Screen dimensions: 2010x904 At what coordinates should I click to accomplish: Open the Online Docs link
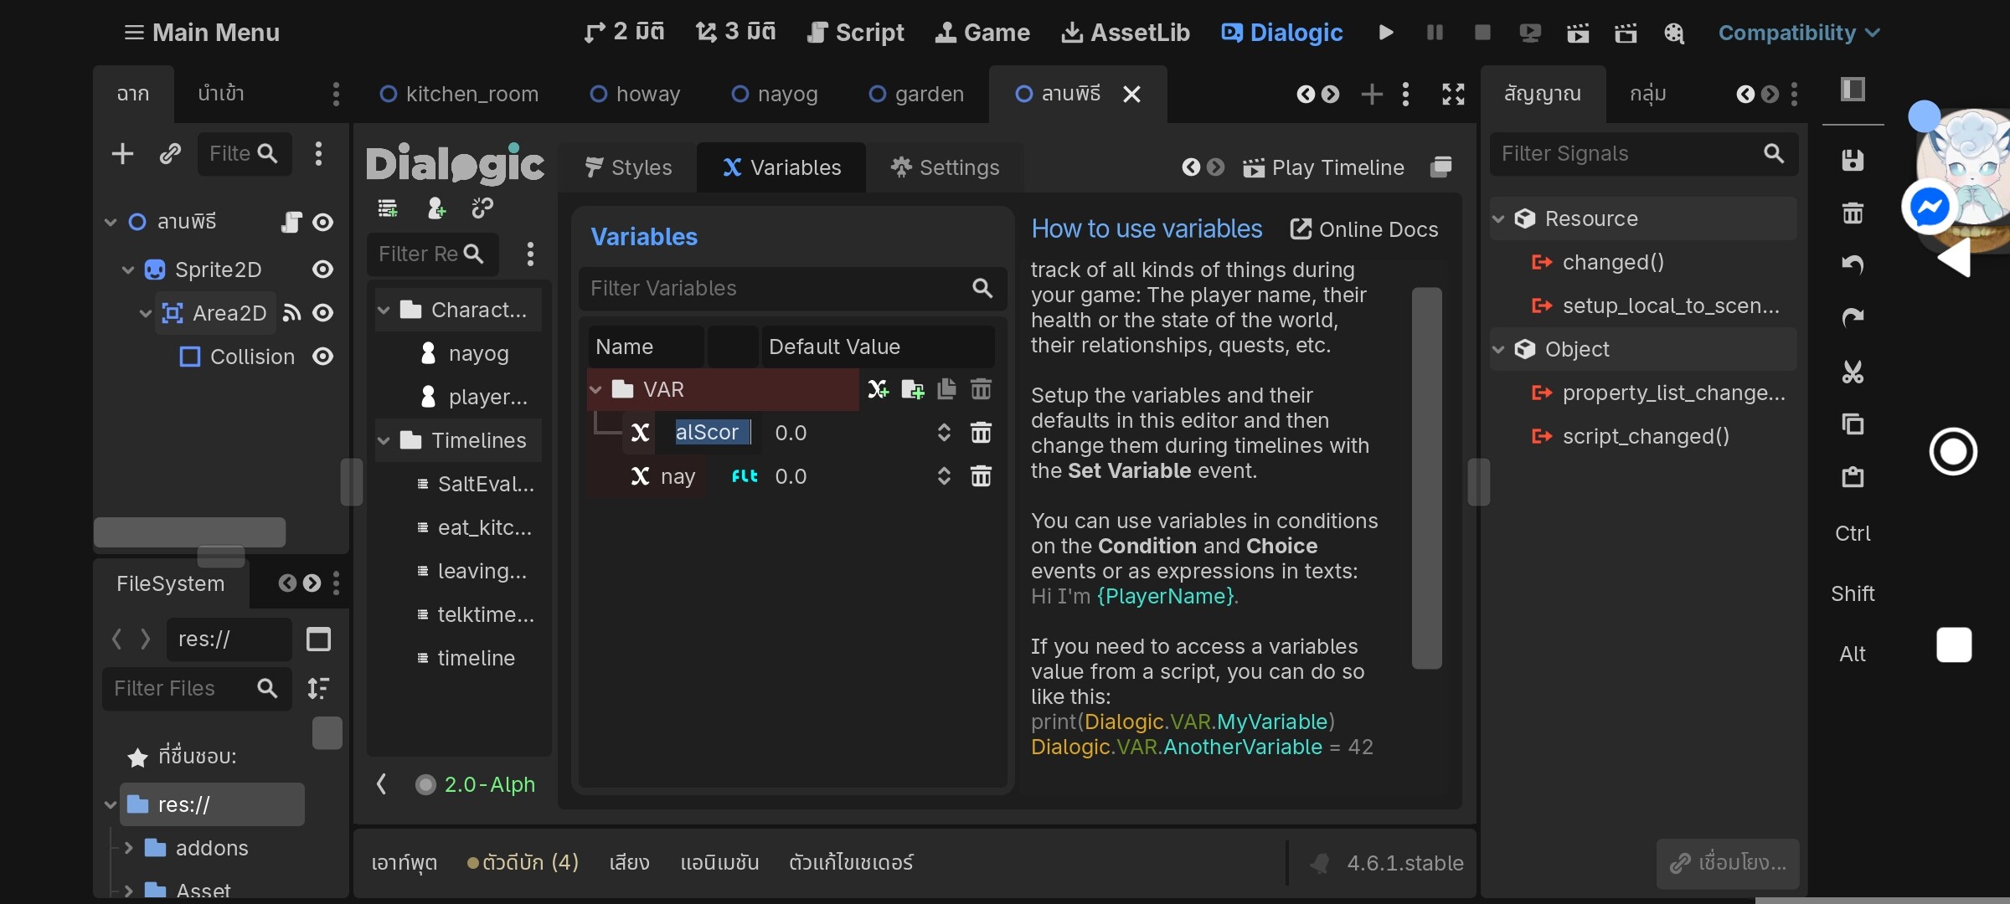pyautogui.click(x=1364, y=229)
